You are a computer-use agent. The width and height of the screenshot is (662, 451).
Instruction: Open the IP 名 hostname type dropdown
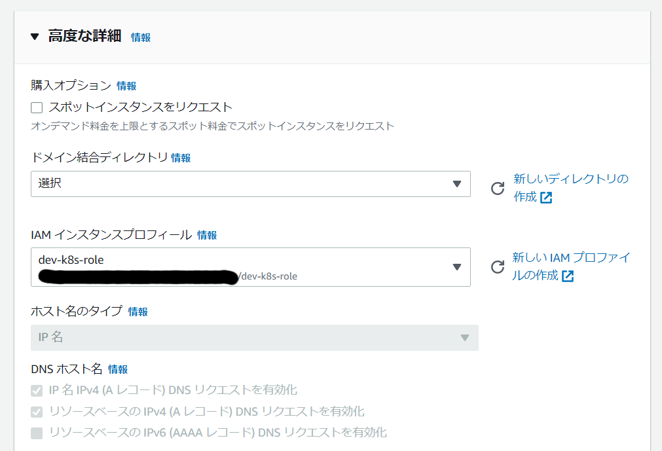254,338
